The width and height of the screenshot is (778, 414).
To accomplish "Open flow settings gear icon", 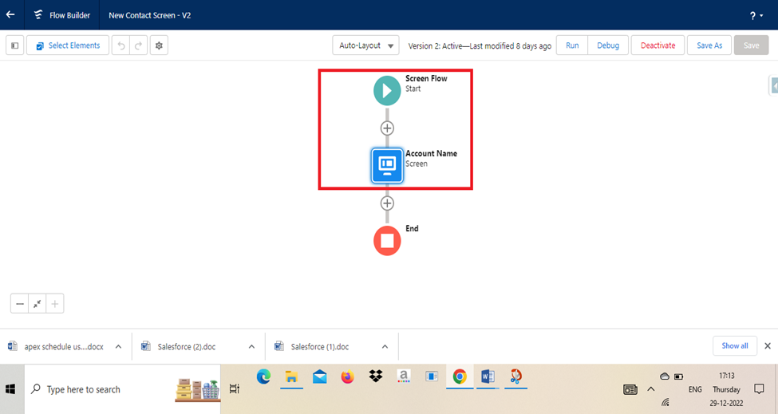I will point(159,45).
